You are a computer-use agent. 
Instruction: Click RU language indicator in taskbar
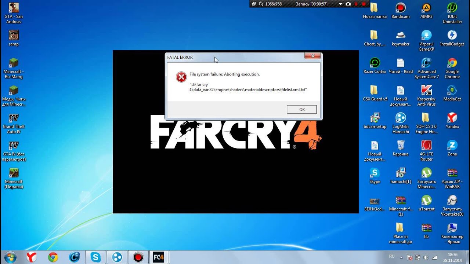(x=392, y=256)
